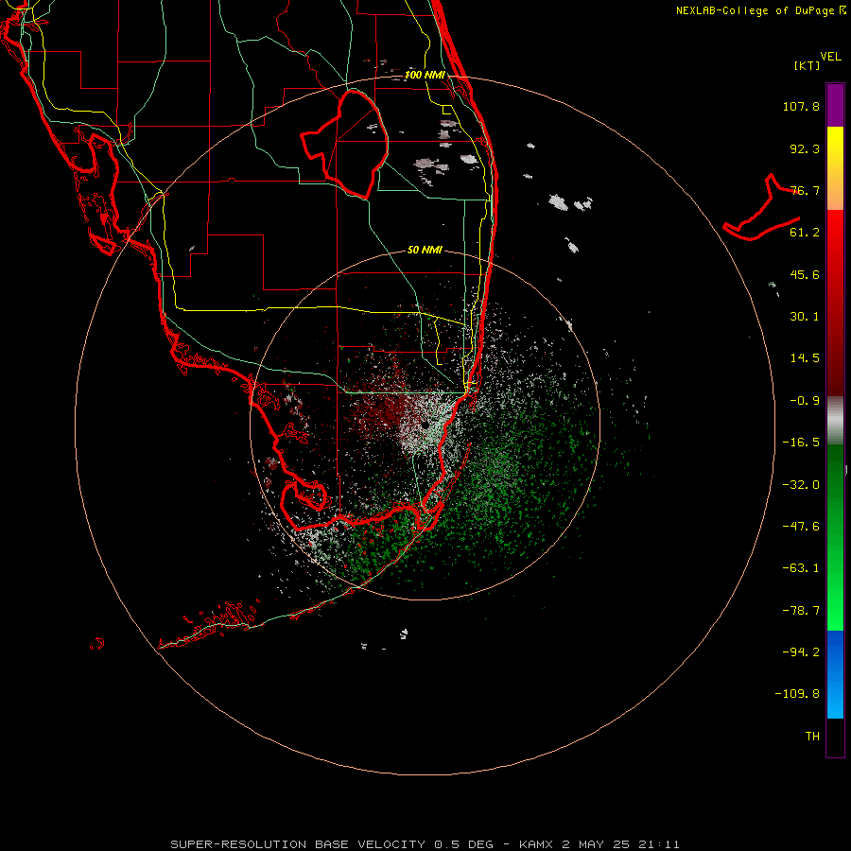Screen dimensions: 851x851
Task: Click the black radar site dot at center
Action: pyautogui.click(x=425, y=425)
